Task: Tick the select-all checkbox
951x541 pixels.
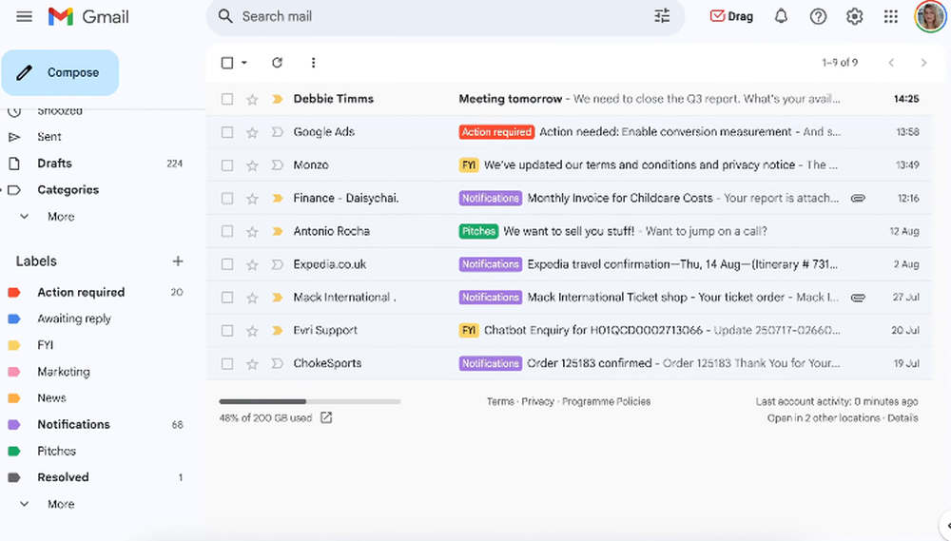Action: pyautogui.click(x=227, y=63)
